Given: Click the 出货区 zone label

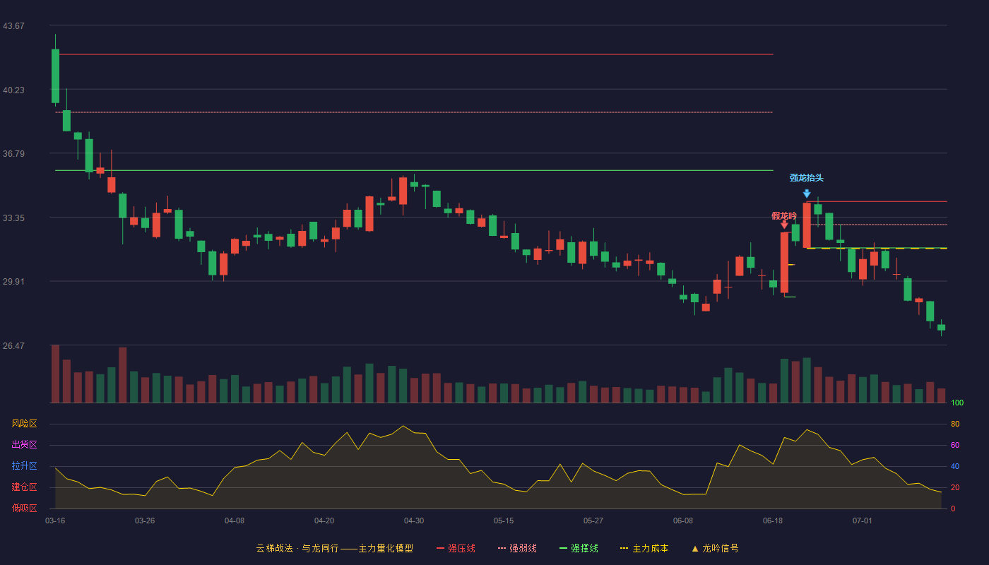Looking at the screenshot, I should coord(25,445).
